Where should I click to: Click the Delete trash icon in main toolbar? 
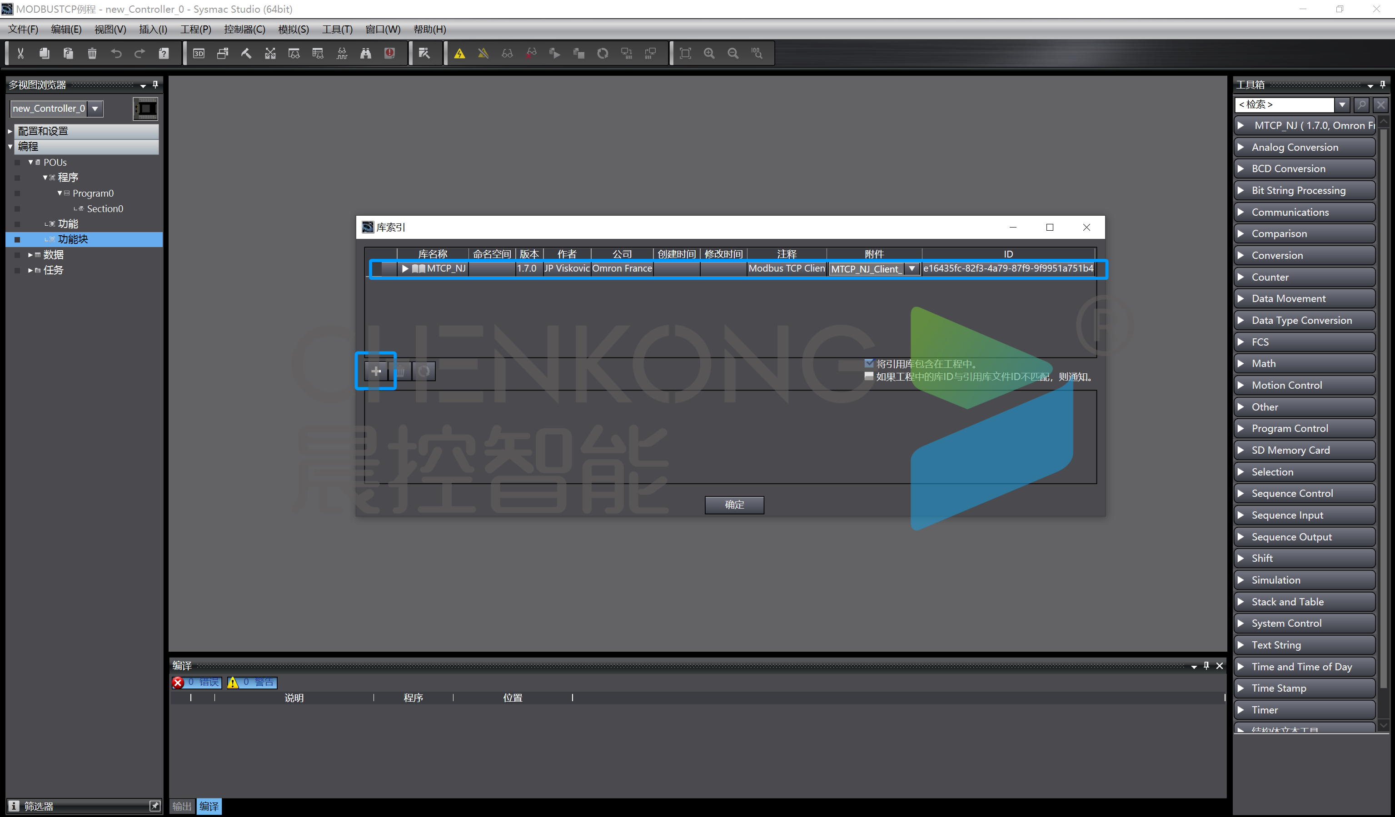(92, 53)
